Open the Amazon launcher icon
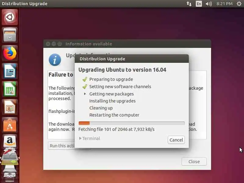This screenshot has height=183, width=244. pyautogui.click(x=10, y=141)
